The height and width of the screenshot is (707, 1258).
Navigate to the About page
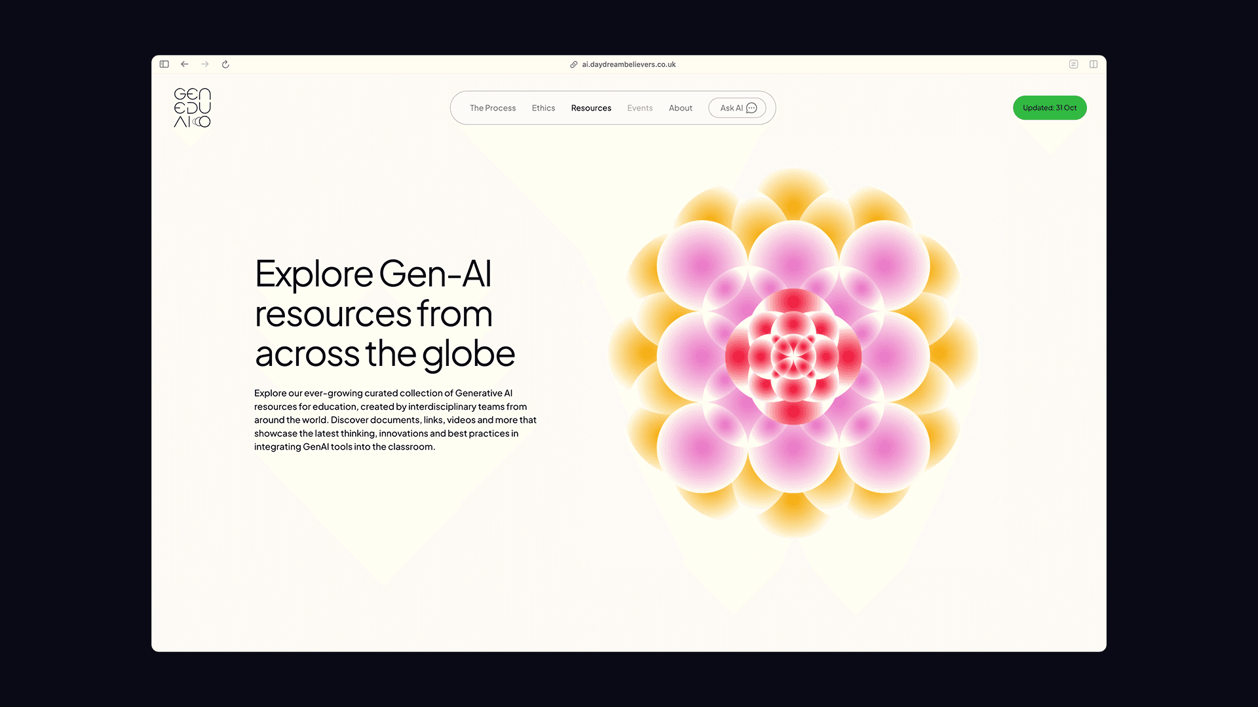(680, 108)
